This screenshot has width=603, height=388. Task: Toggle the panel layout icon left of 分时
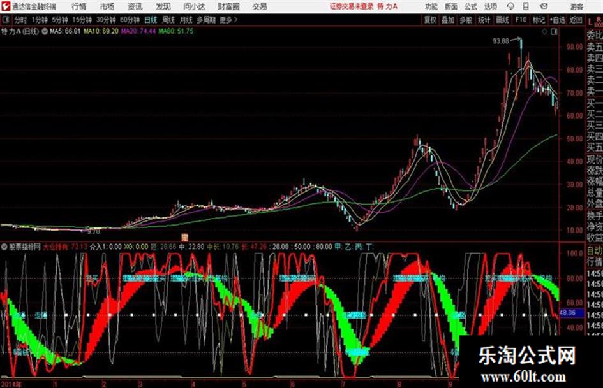point(6,20)
